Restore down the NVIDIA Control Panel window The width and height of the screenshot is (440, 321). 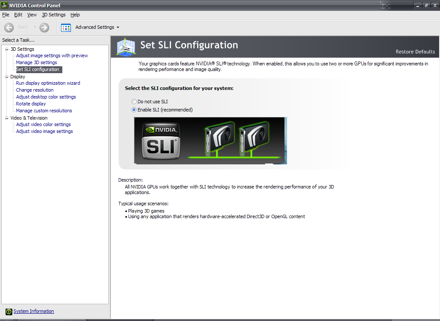point(426,5)
